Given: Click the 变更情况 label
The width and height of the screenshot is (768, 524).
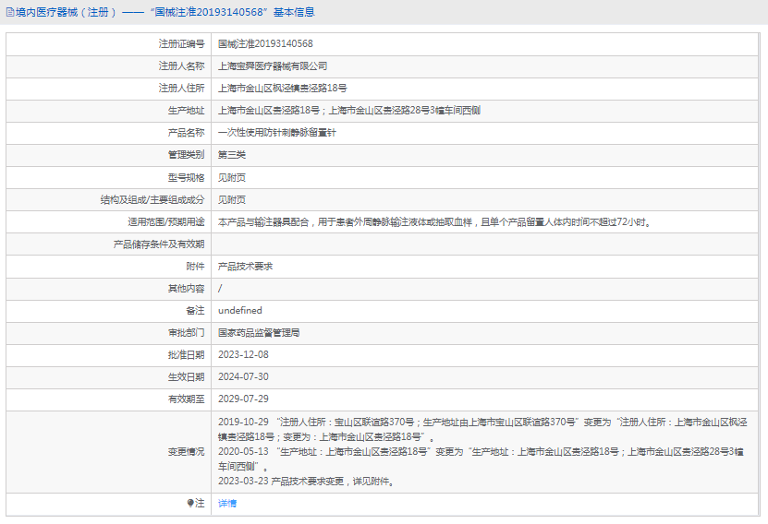Looking at the screenshot, I should [x=186, y=452].
